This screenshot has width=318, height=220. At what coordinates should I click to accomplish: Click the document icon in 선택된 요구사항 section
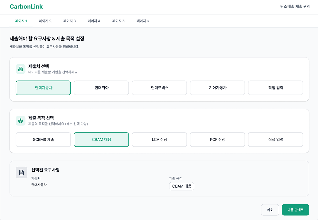coord(21,172)
